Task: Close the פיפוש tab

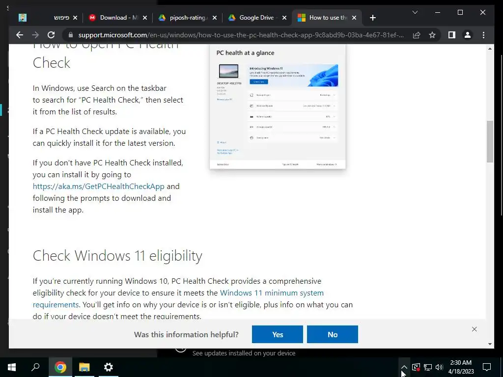Action: tap(75, 18)
